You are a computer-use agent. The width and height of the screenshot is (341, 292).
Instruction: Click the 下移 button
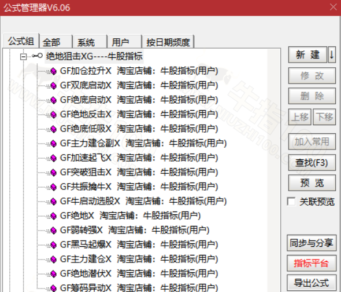point(324,117)
